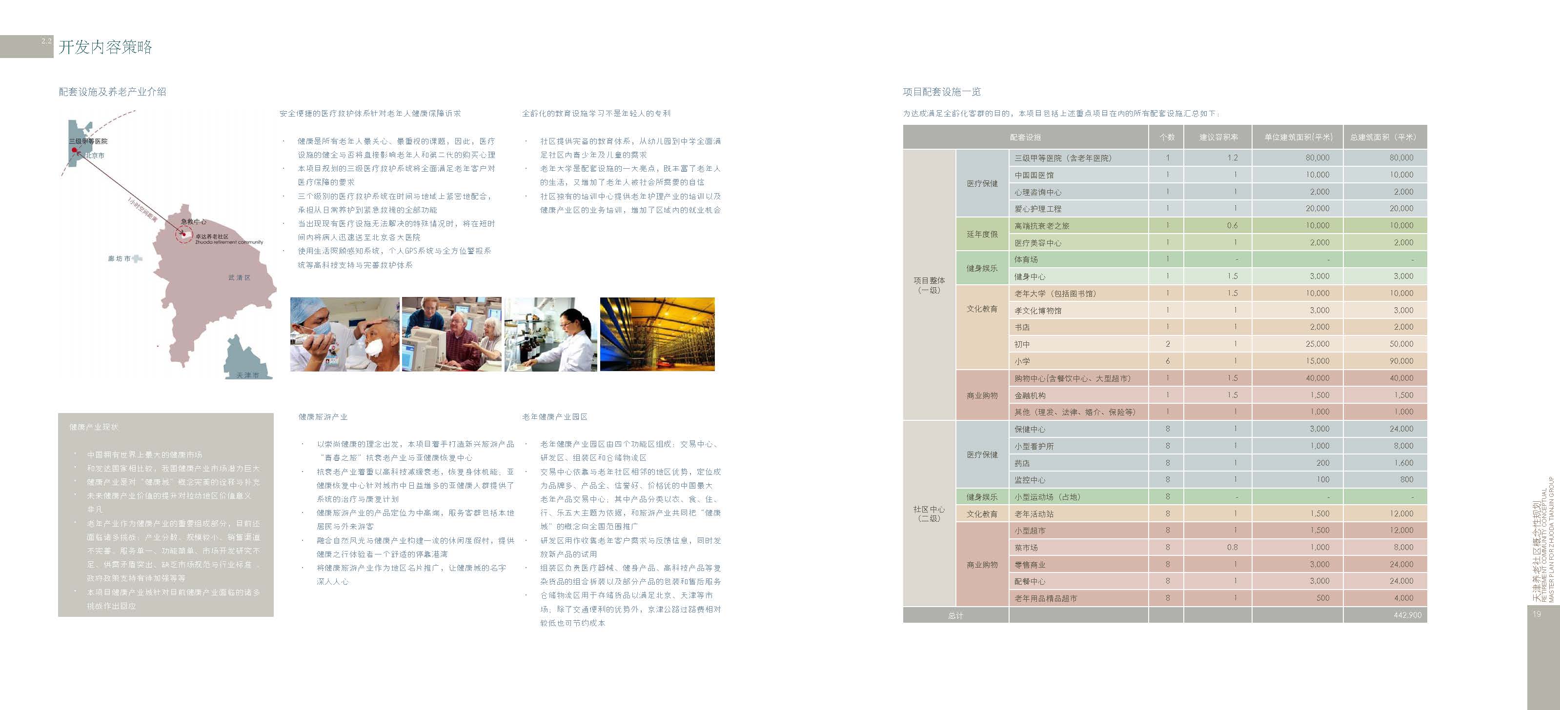
Task: Click the 延年度假 subcategory cell
Action: click(982, 234)
